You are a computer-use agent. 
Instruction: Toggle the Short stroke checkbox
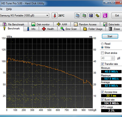[102, 53]
